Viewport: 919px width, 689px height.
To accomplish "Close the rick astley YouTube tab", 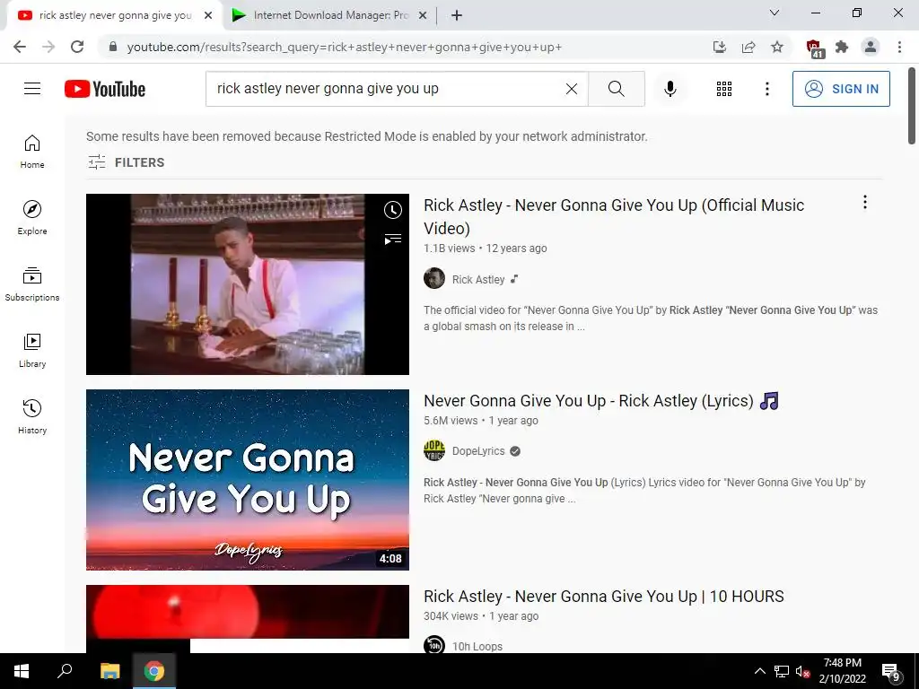I will point(208,16).
